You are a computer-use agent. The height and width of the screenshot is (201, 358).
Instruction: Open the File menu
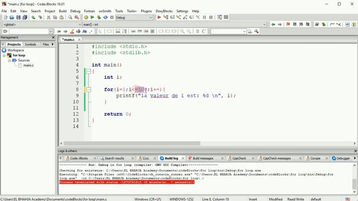click(4, 11)
